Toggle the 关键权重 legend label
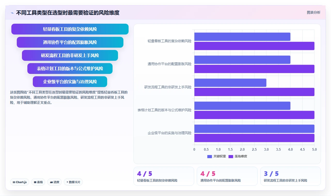The width and height of the screenshot is (331, 196). tap(220, 156)
